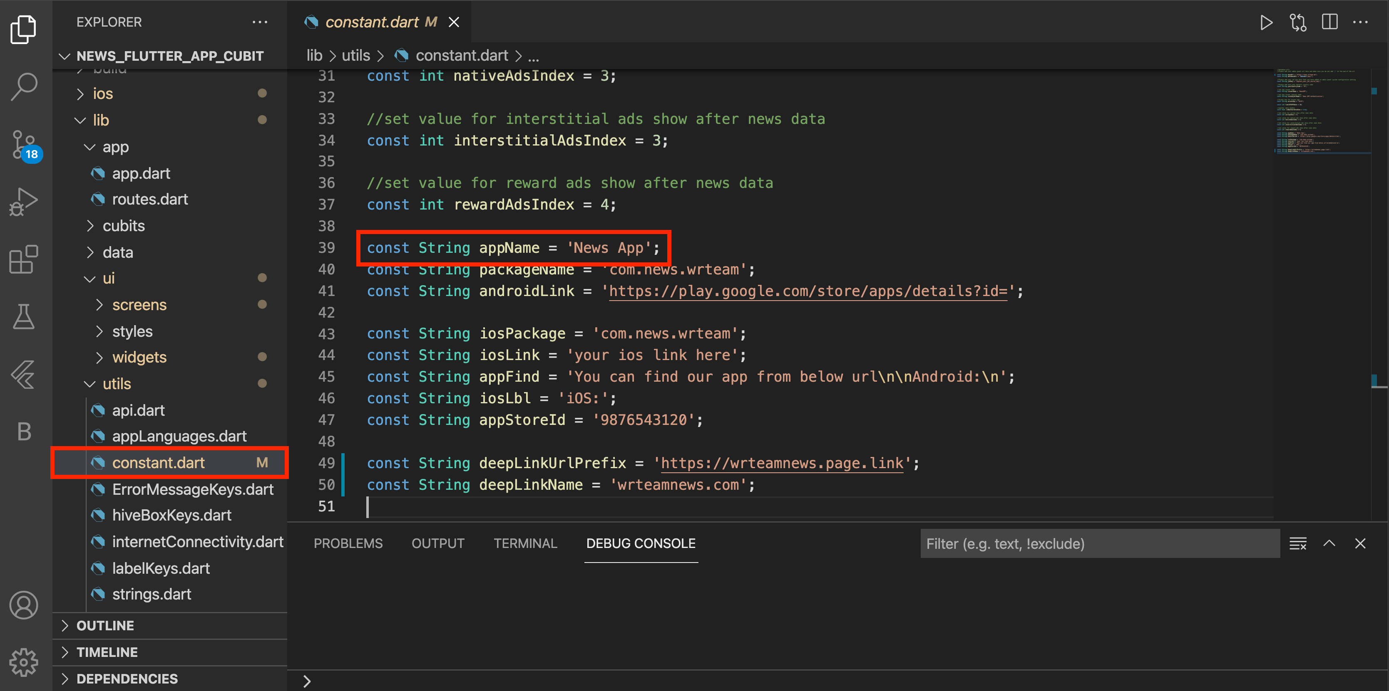Screen dimensions: 1389x691
Task: Switch to the PROBLEMS tab
Action: (348, 543)
